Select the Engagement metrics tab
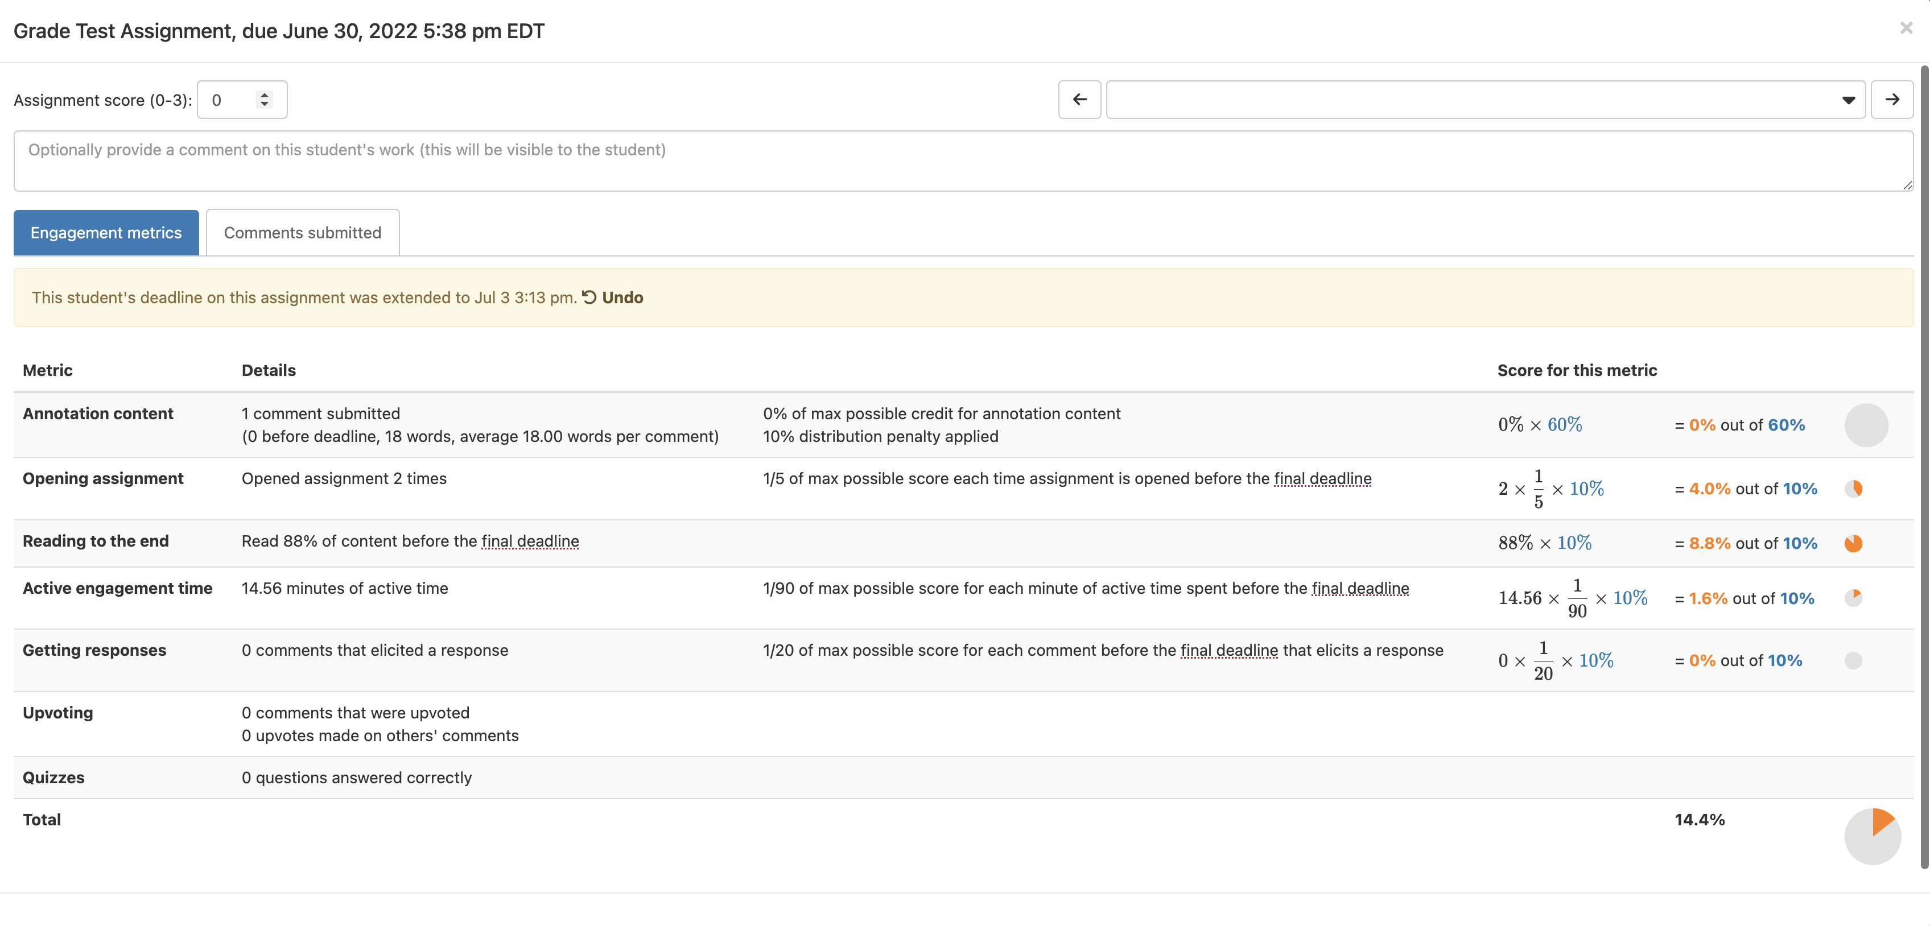Screen dimensions: 1930x926 pyautogui.click(x=106, y=233)
